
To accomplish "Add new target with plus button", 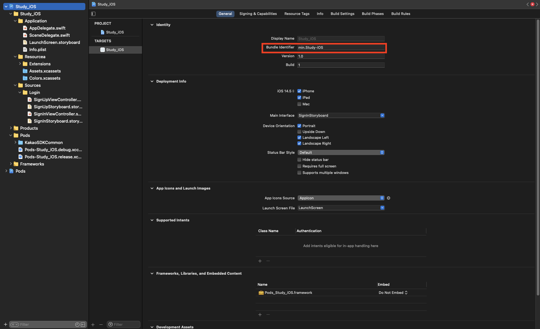I will [x=93, y=324].
